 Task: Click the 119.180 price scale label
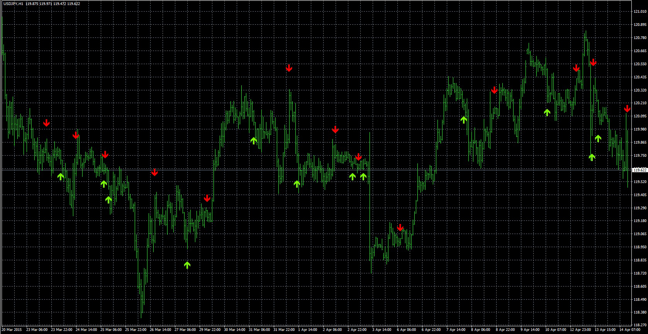[640, 221]
